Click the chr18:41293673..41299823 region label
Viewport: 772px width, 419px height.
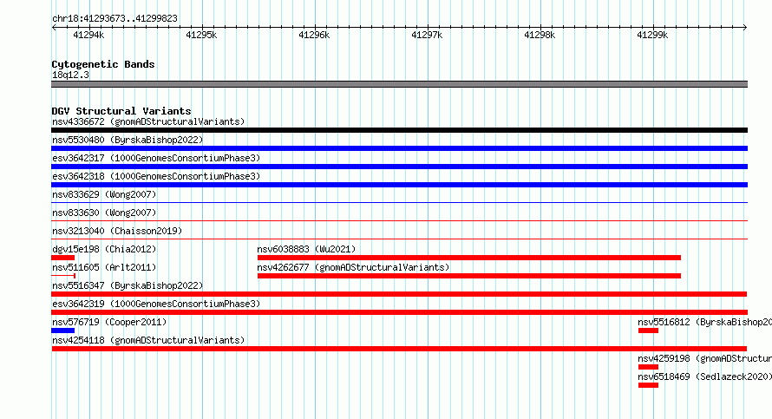coord(114,18)
